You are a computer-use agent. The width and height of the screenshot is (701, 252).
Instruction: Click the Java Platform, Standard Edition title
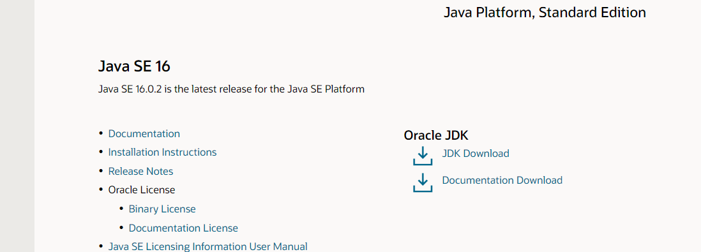pos(545,12)
